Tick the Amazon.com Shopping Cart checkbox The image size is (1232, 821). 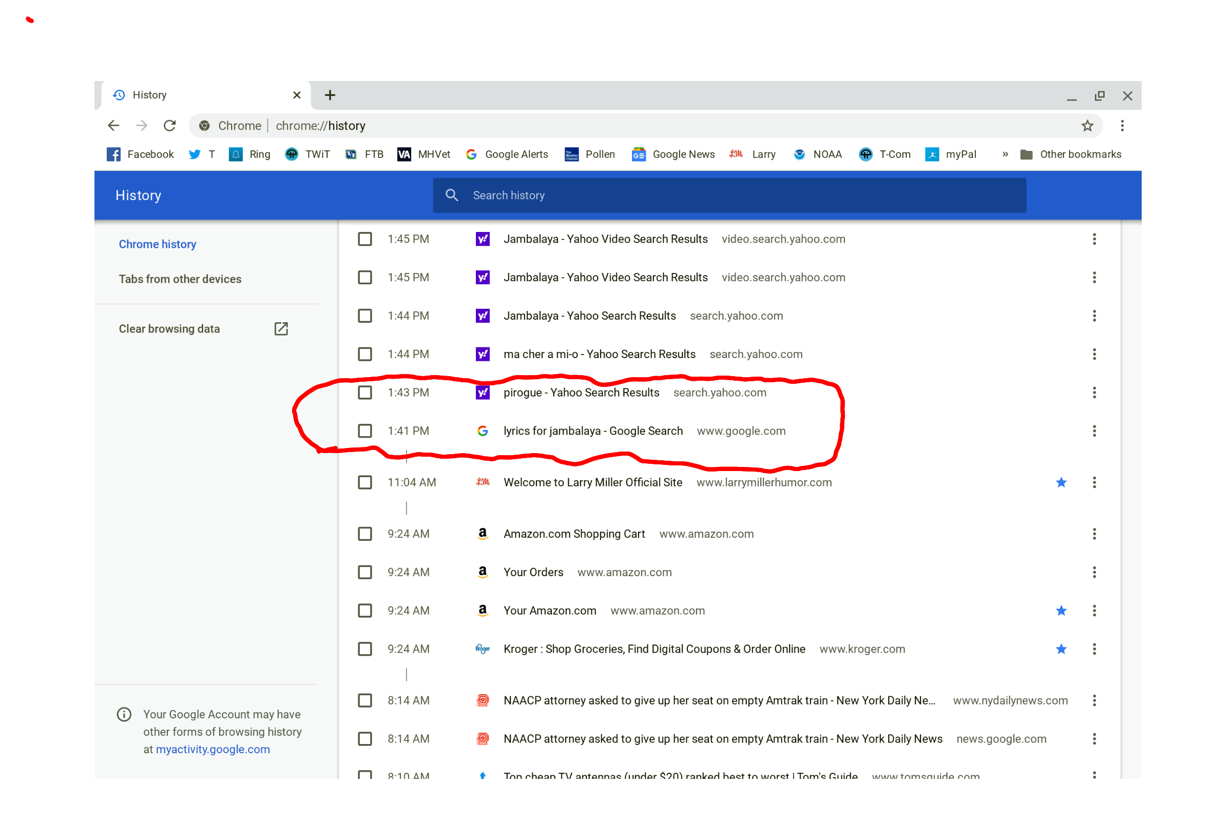coord(364,534)
